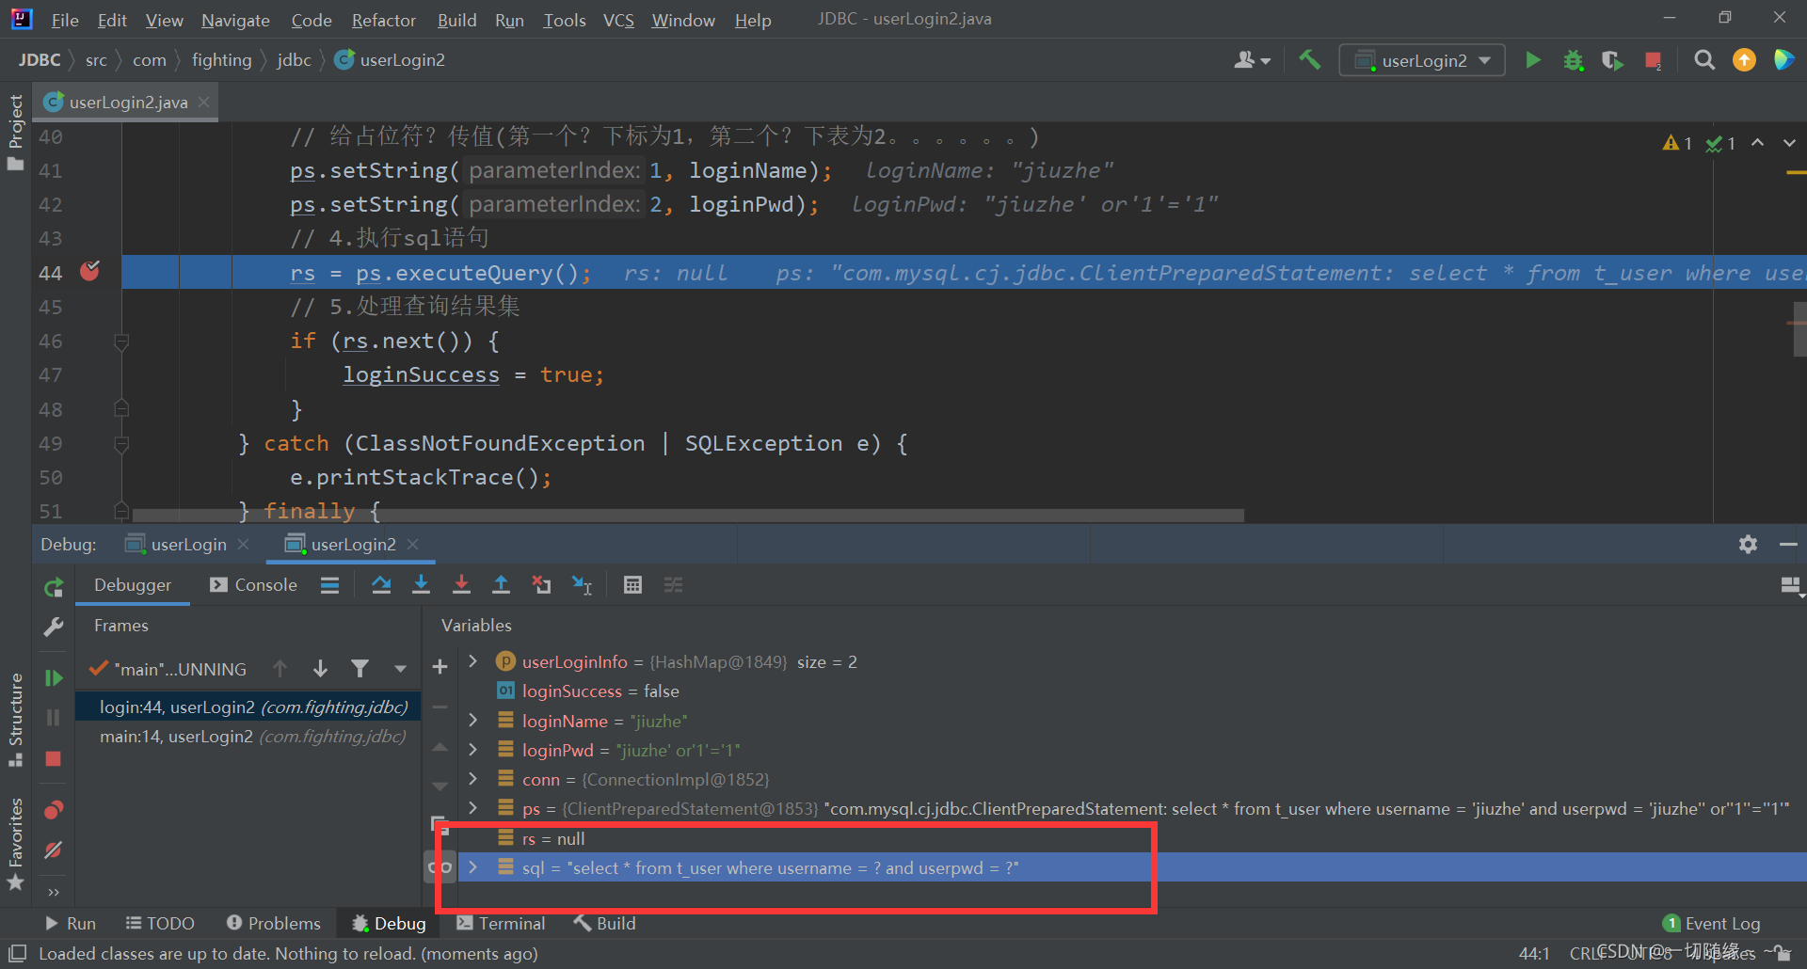Expand ps variable node
The height and width of the screenshot is (969, 1807).
[x=473, y=808]
